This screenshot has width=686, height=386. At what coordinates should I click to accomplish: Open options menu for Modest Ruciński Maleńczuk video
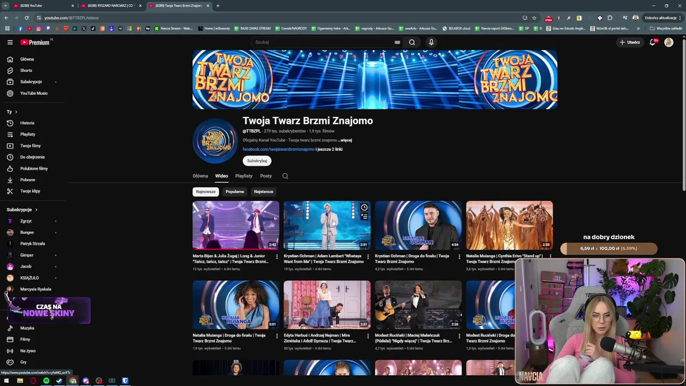point(459,336)
